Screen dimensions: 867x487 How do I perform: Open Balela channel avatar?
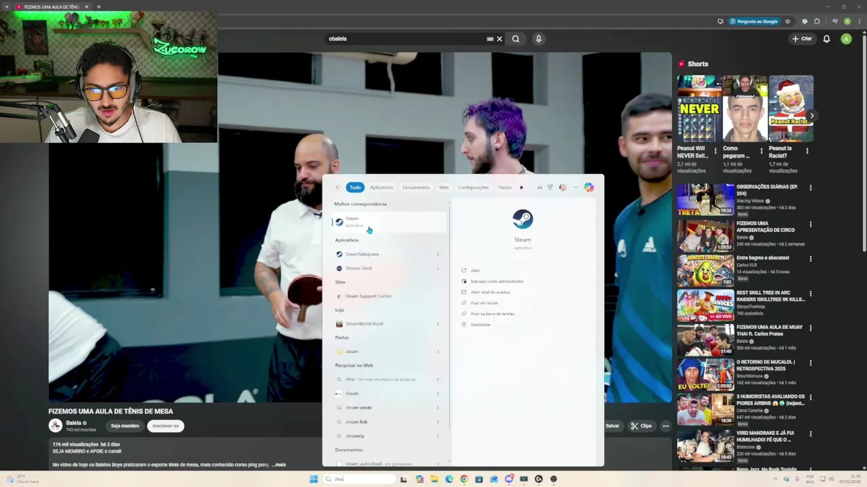[56, 425]
